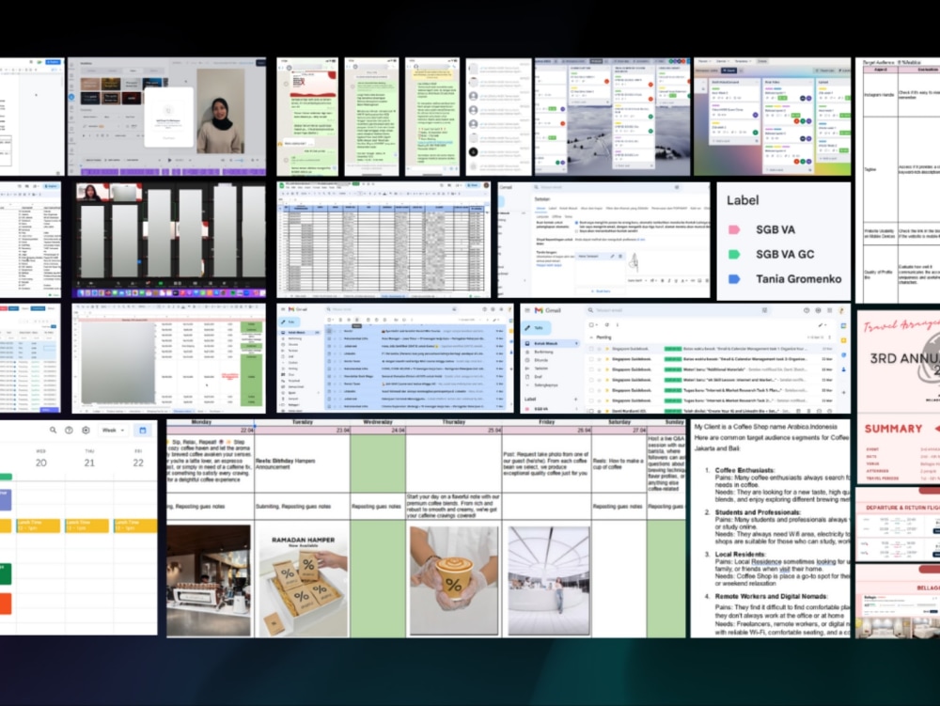Click green SGB VA GC label tag icon
The height and width of the screenshot is (706, 940).
tap(734, 254)
